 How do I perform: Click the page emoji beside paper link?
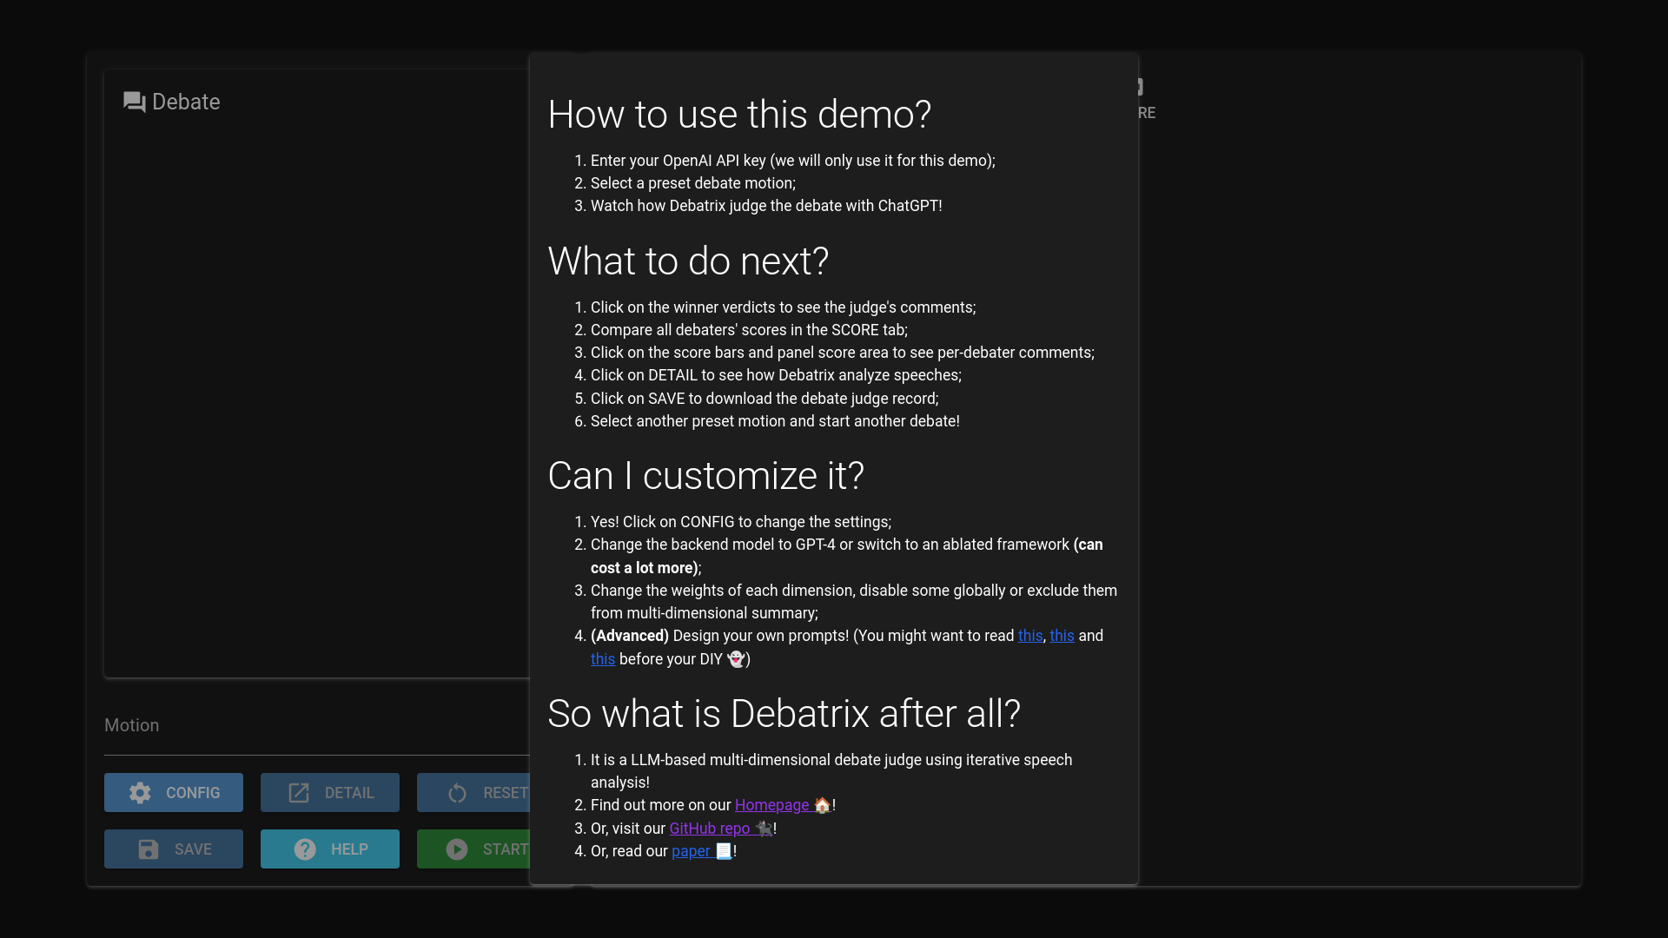tap(724, 851)
